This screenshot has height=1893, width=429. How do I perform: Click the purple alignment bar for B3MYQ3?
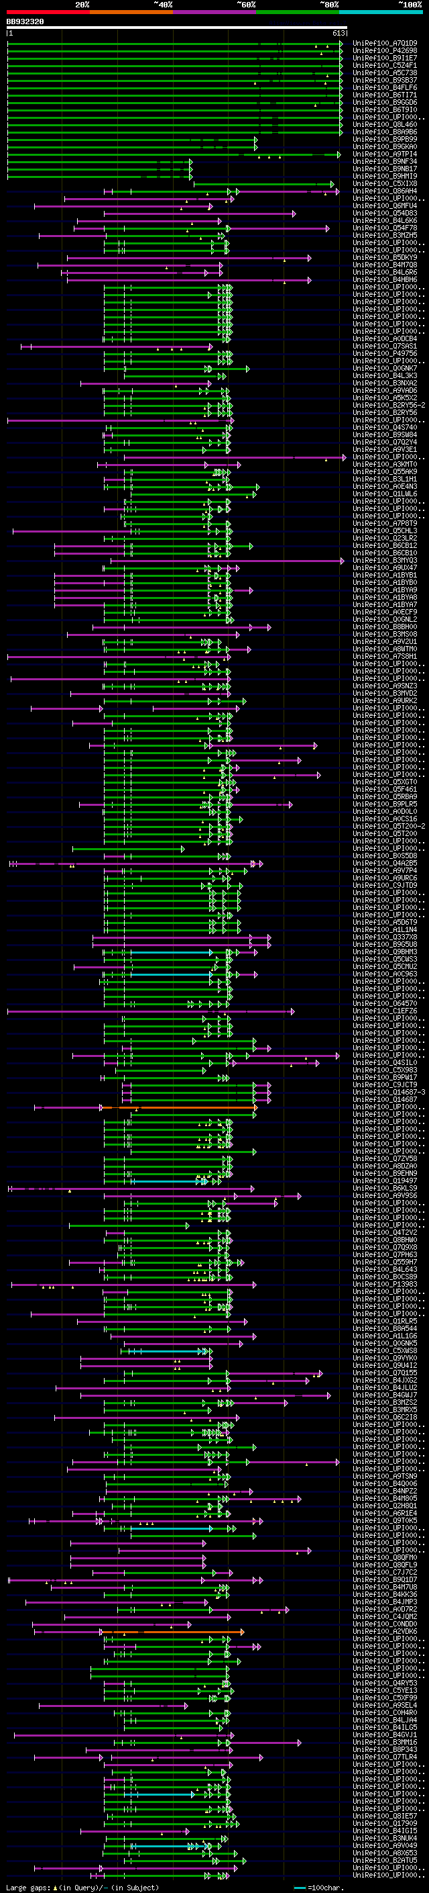(227, 560)
